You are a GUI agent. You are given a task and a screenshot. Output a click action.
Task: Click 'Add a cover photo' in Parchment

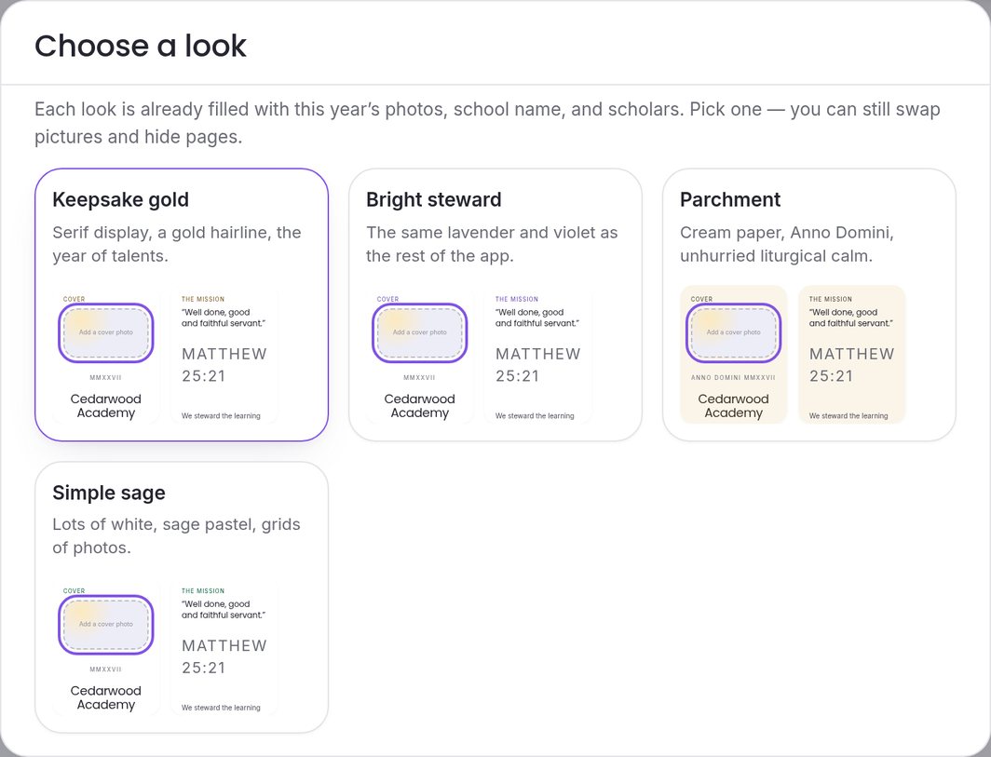(733, 332)
